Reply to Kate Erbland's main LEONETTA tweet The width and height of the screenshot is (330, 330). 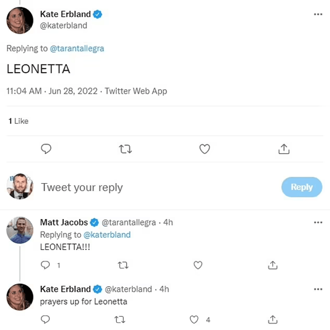click(46, 149)
